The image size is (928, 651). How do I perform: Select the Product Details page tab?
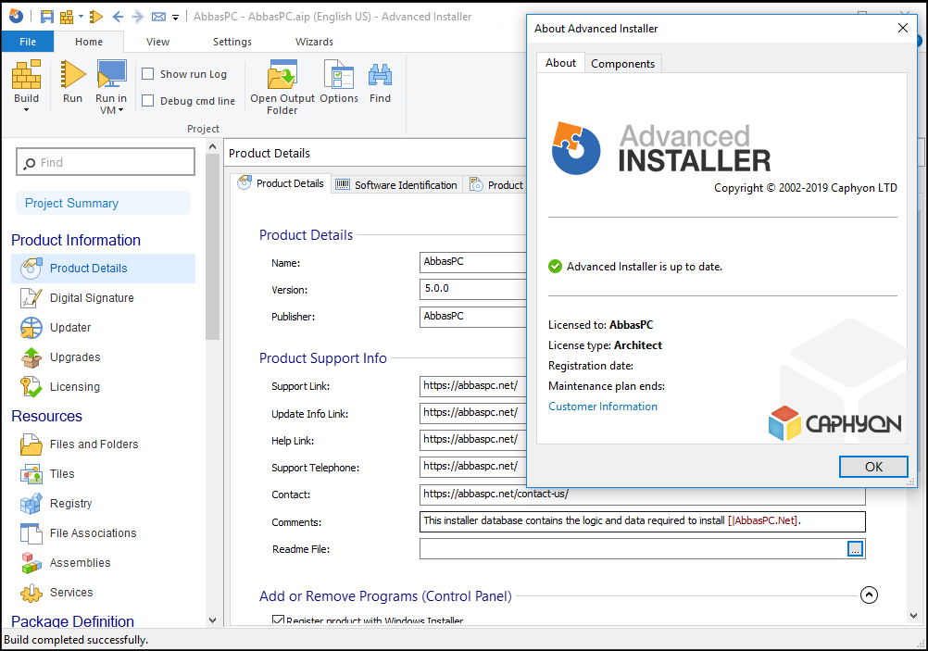(x=281, y=183)
